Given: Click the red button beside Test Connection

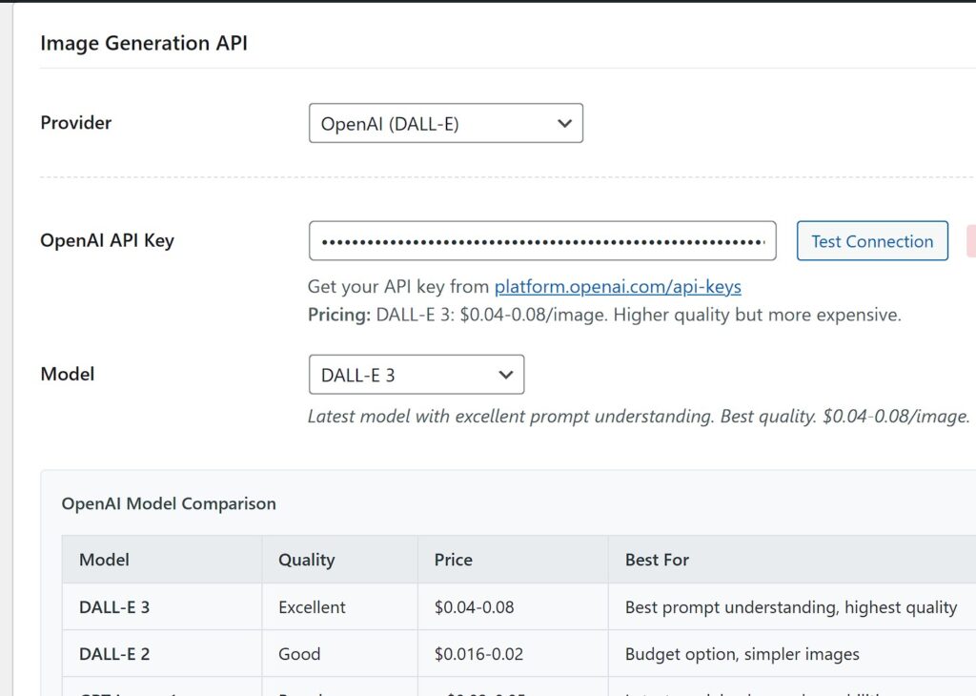Looking at the screenshot, I should click(970, 241).
